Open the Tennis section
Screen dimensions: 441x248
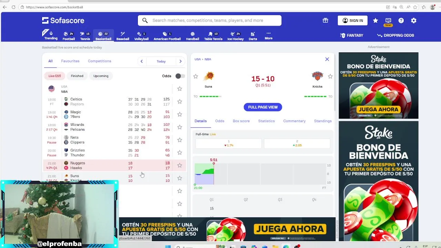coord(85,36)
